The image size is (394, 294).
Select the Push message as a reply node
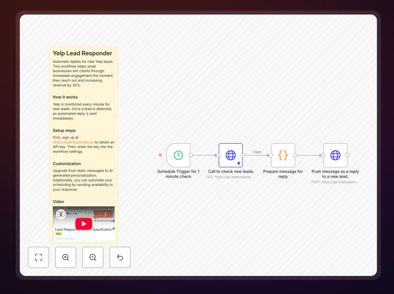coord(335,155)
